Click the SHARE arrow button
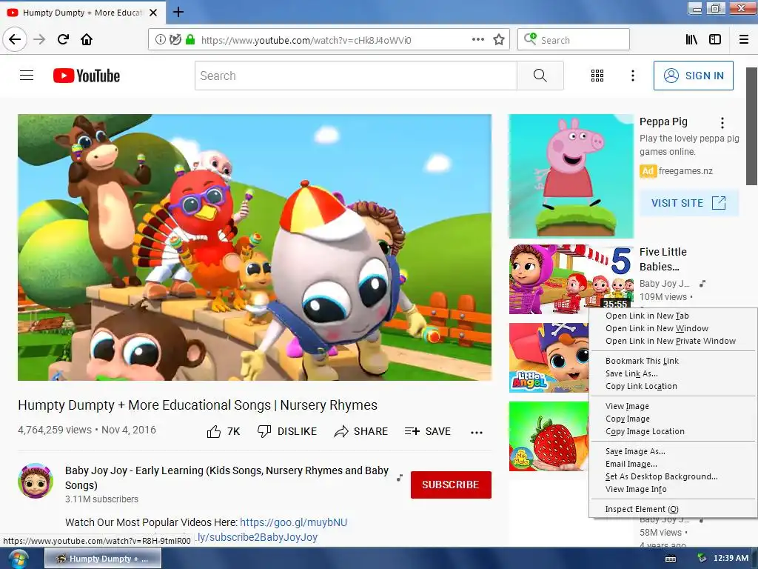 (360, 431)
